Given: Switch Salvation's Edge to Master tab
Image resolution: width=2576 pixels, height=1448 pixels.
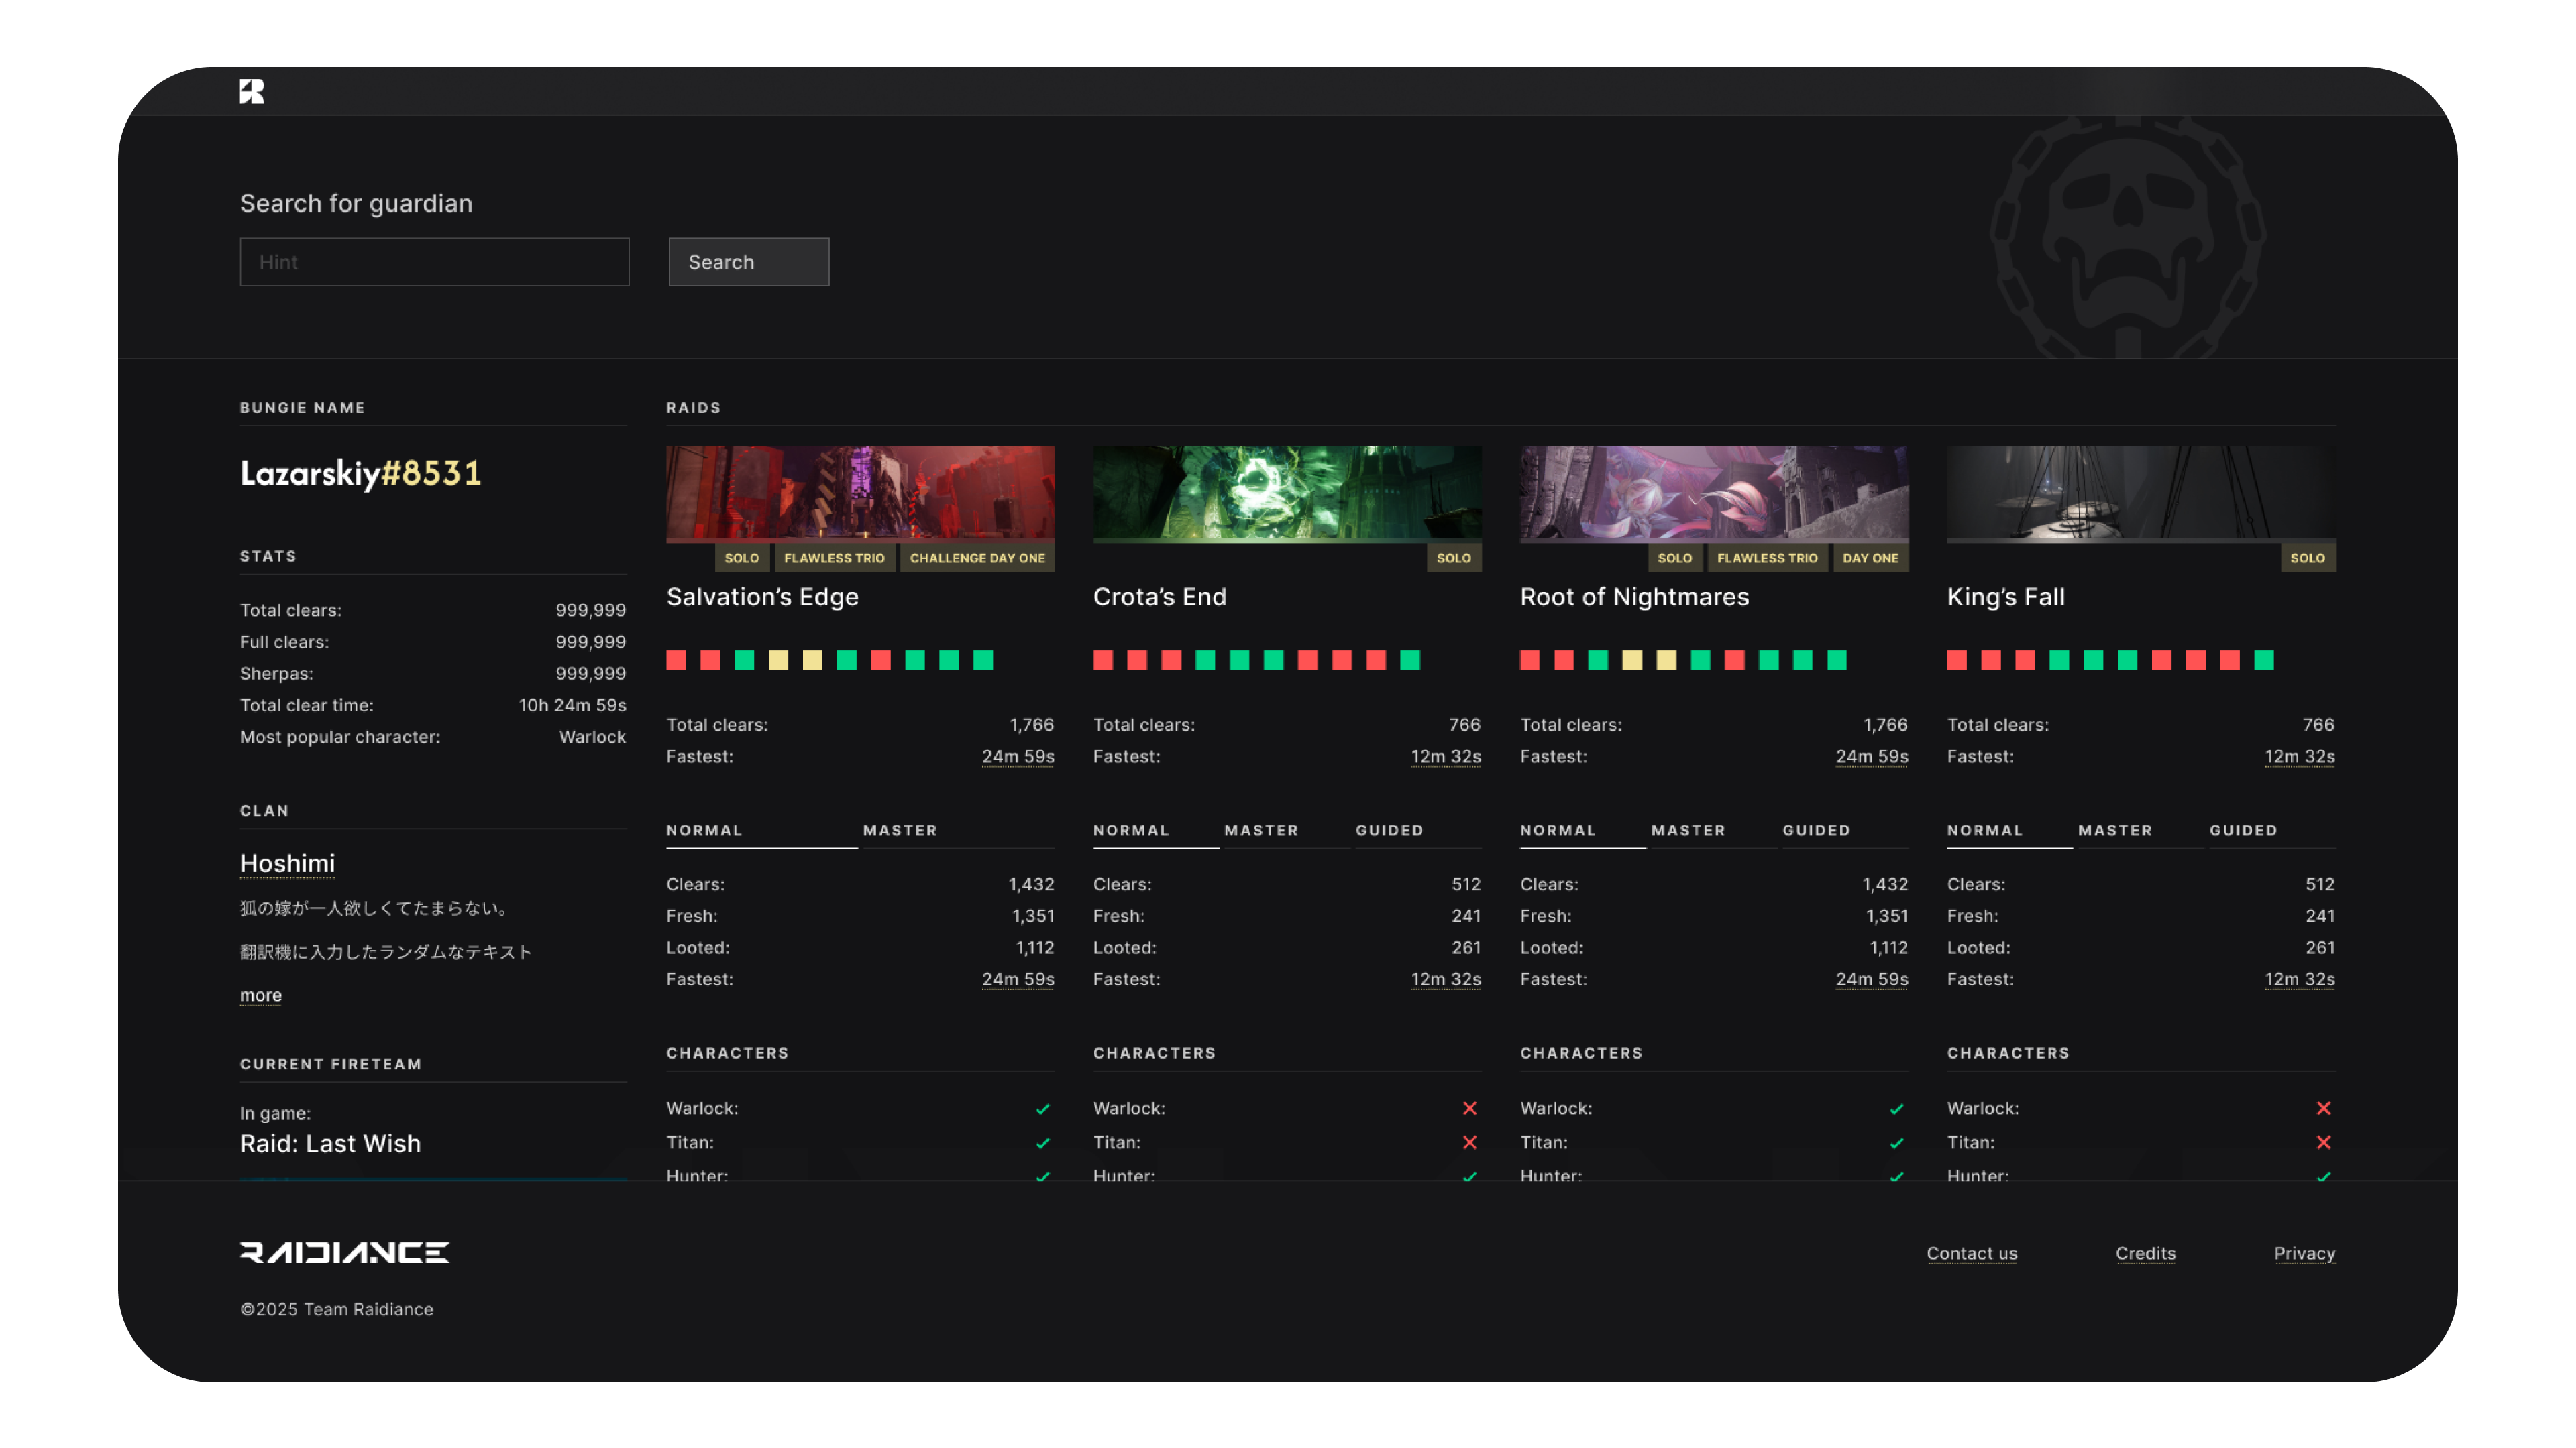Looking at the screenshot, I should (x=899, y=831).
